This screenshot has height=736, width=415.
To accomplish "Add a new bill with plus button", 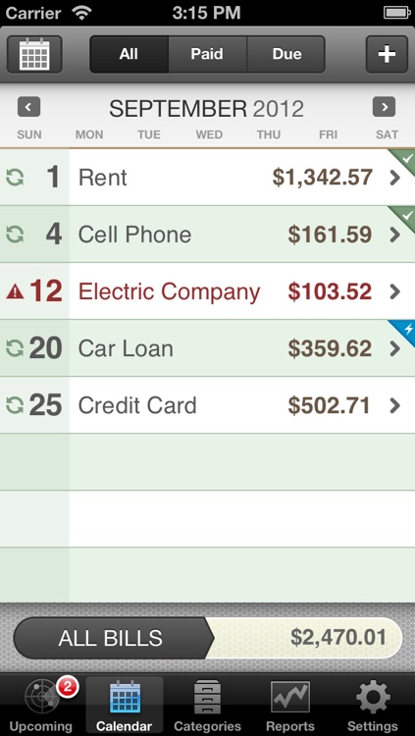I will click(387, 54).
